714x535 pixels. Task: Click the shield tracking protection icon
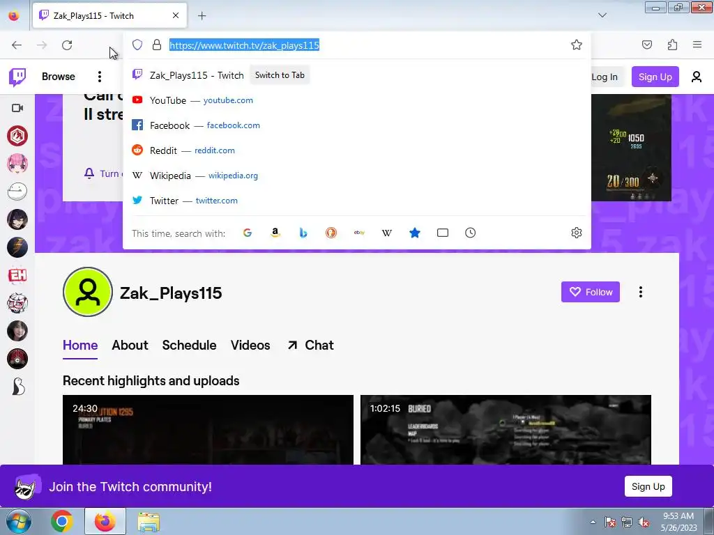[x=137, y=45]
